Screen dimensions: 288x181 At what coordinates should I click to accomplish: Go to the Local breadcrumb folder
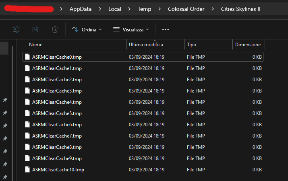click(115, 9)
